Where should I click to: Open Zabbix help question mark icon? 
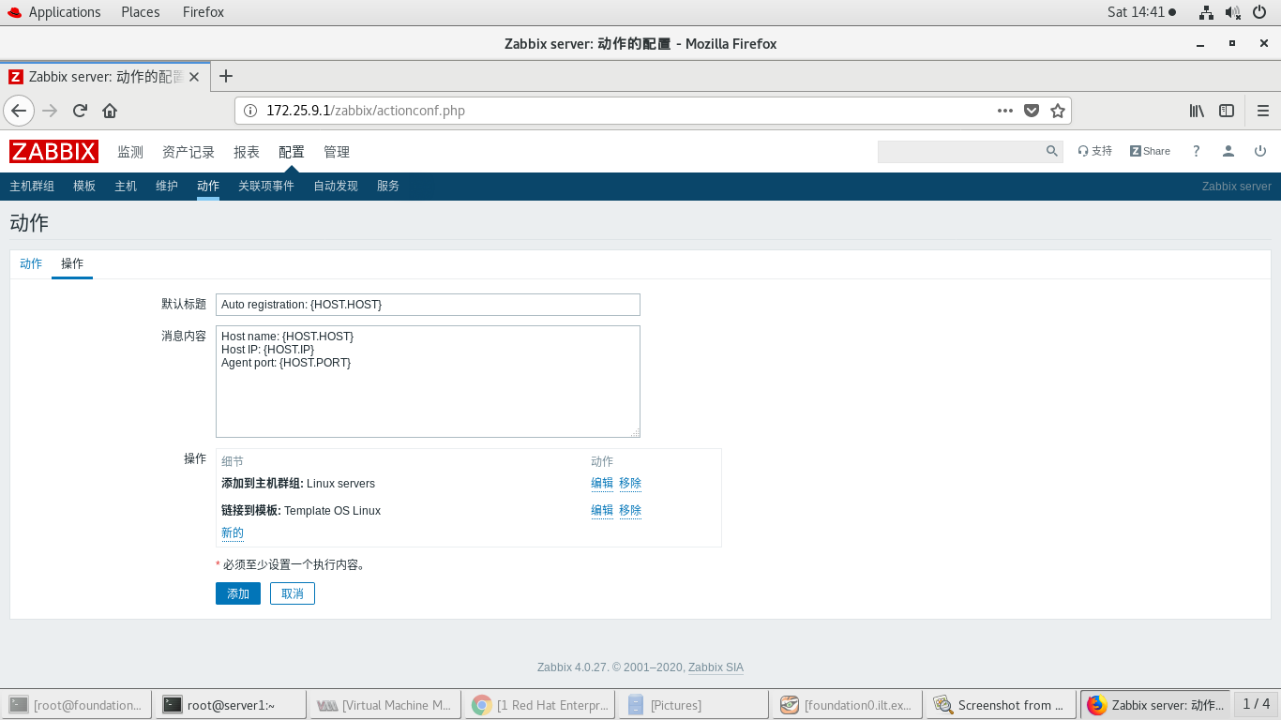(1196, 151)
